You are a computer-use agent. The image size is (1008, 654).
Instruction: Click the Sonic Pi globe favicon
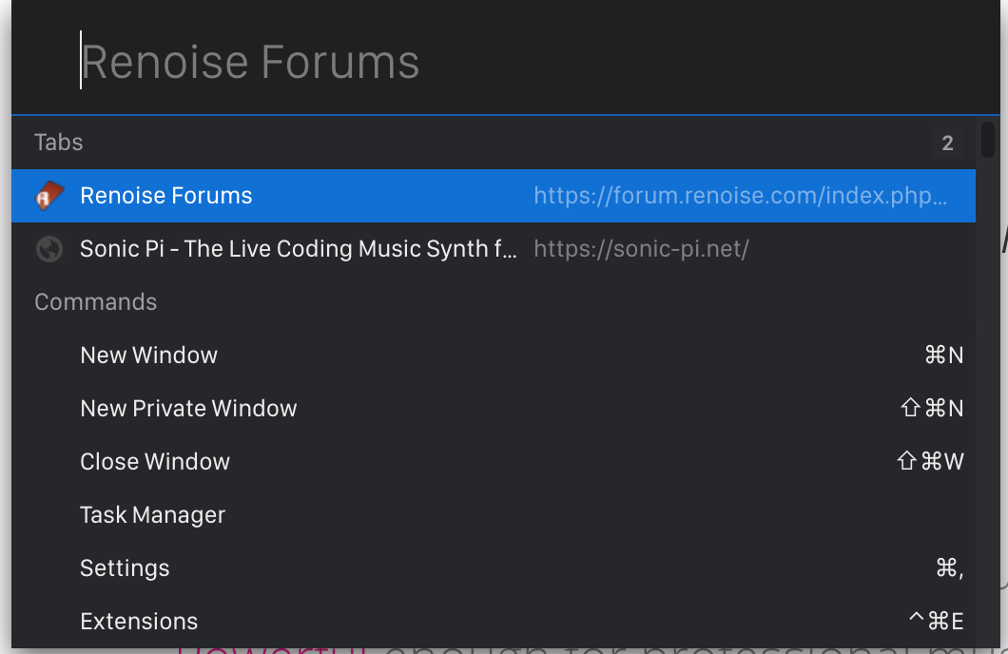click(49, 249)
